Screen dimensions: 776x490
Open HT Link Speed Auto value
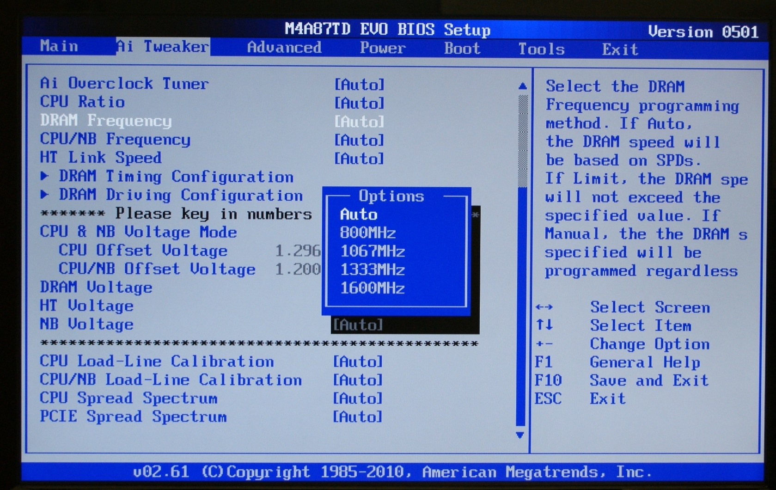pos(359,159)
